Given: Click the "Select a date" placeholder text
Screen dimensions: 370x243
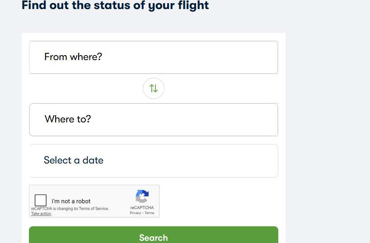Looking at the screenshot, I should 74,160.
